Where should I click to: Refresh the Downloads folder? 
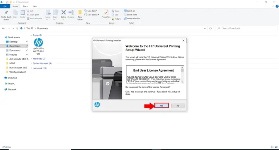pyautogui.click(x=210, y=28)
